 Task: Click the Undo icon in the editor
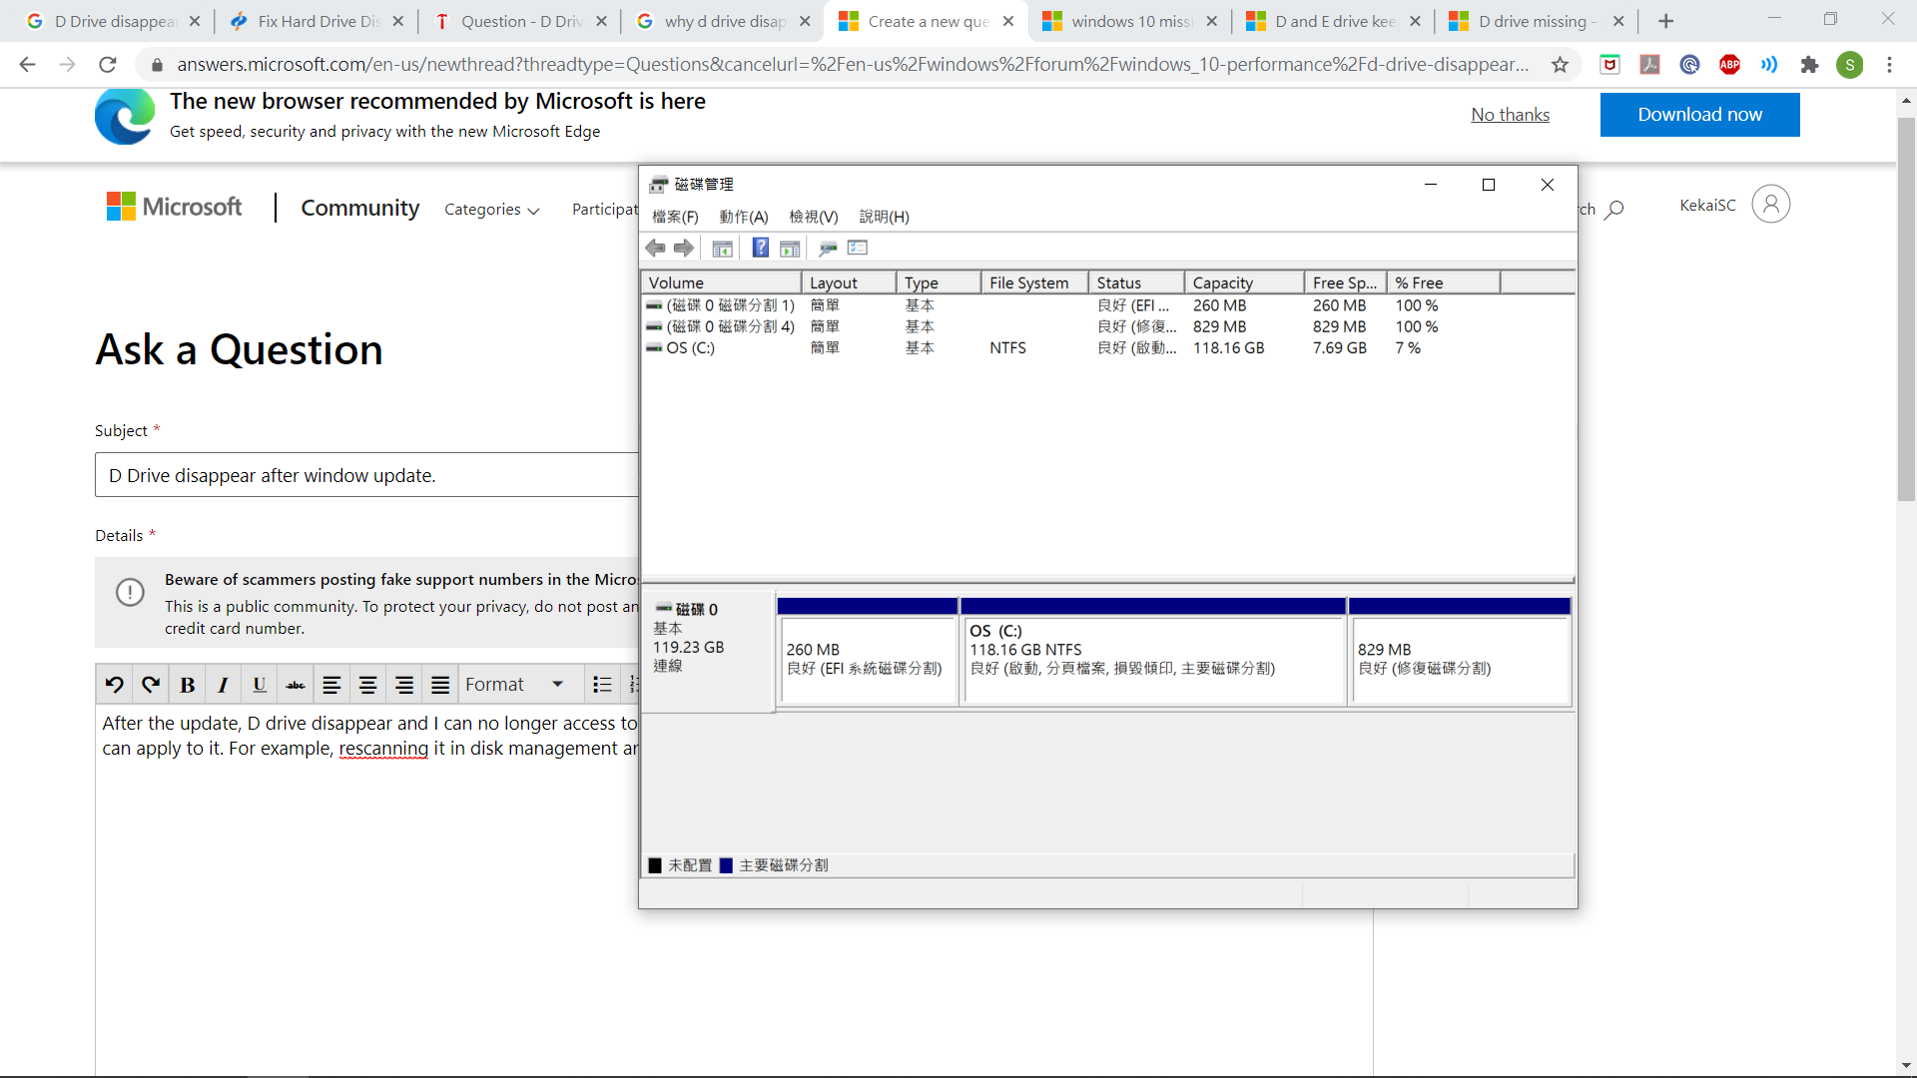coord(114,684)
